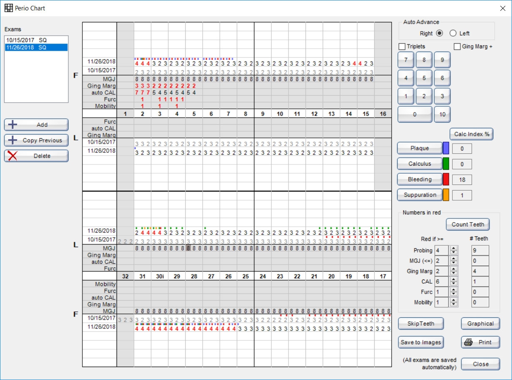The image size is (512, 380).
Task: Print the perio chart
Action: (x=480, y=342)
